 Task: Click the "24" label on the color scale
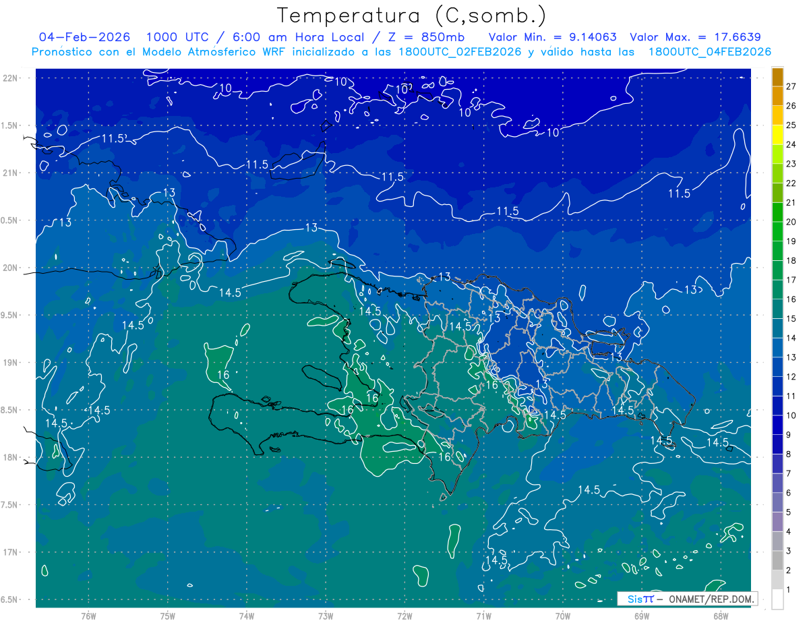791,144
